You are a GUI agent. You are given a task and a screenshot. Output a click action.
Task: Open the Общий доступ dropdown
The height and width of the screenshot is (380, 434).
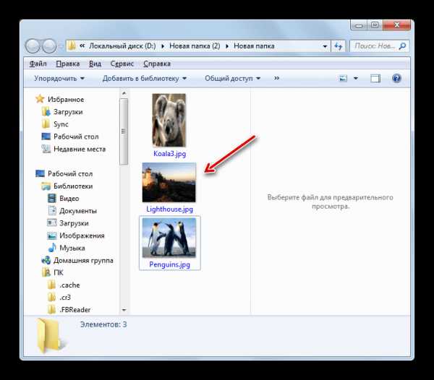[x=232, y=79]
